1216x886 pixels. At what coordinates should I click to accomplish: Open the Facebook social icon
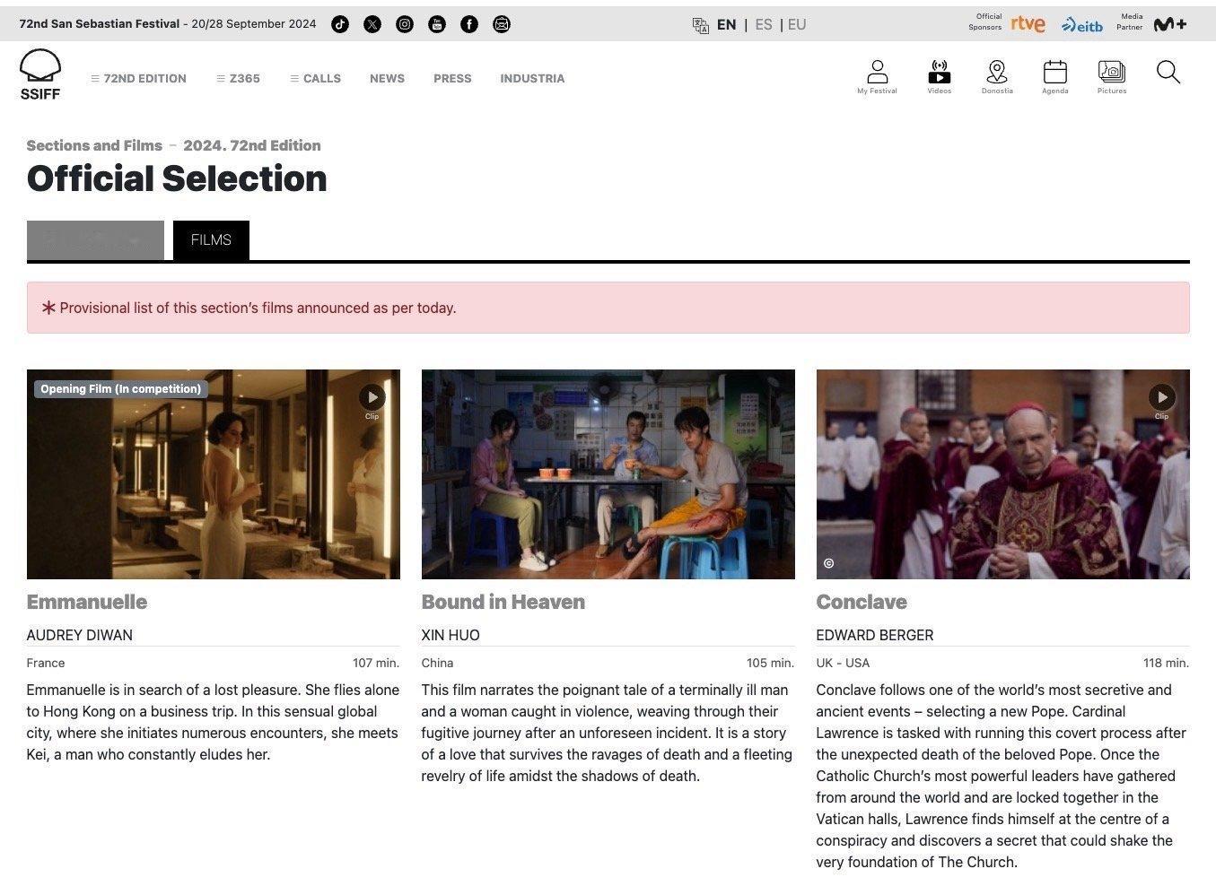pos(469,24)
